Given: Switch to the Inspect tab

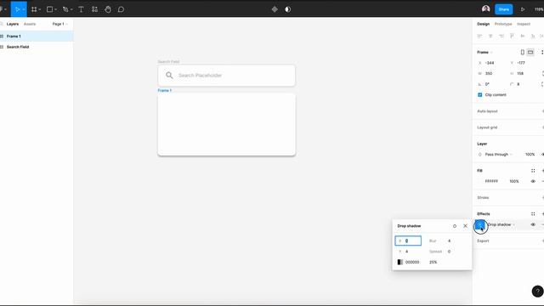Looking at the screenshot, I should [x=524, y=24].
